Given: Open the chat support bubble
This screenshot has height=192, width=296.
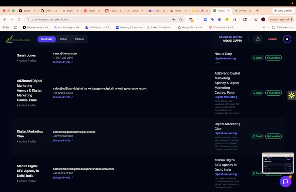Looking at the screenshot, I should pyautogui.click(x=285, y=181).
